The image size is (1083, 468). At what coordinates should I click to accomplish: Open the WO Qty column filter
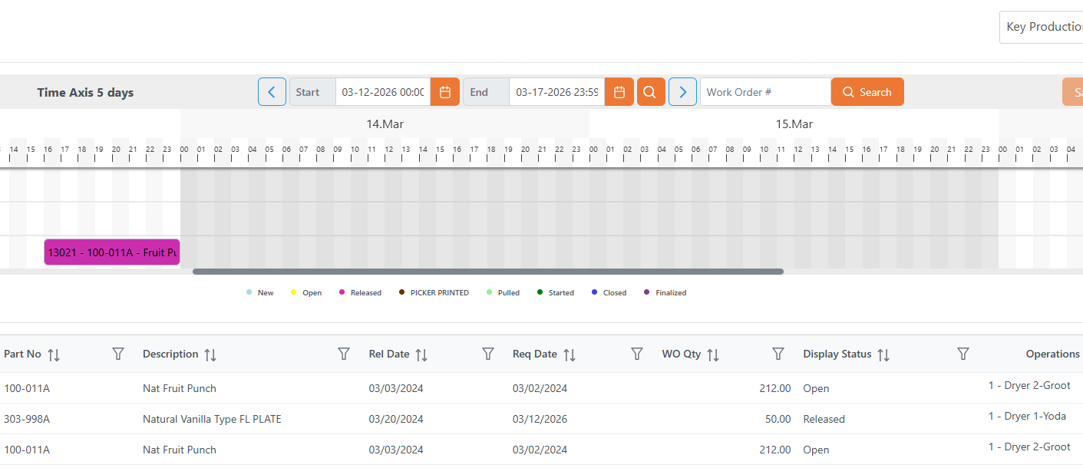pyautogui.click(x=778, y=354)
